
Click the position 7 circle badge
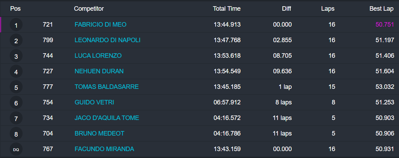click(16, 119)
